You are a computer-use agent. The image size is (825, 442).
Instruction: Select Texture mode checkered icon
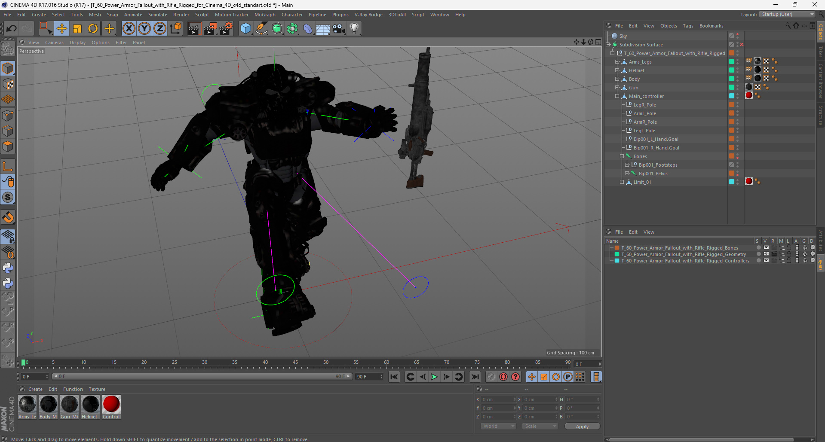pos(8,84)
